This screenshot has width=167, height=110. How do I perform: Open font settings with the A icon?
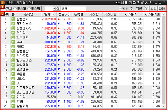tap(146, 3)
